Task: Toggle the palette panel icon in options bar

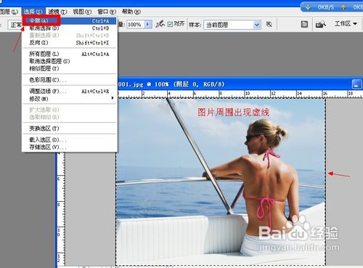Action: click(304, 24)
